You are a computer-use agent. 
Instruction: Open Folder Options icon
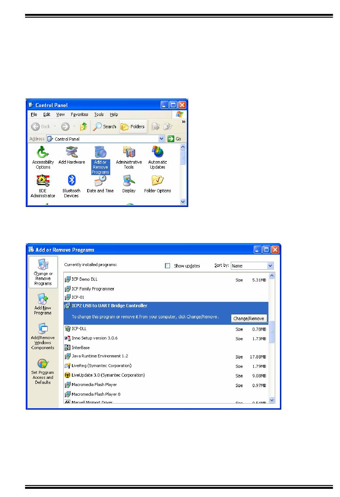[157, 184]
